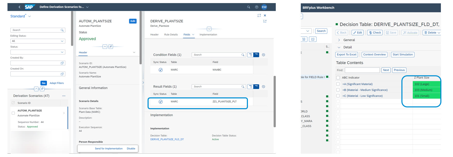Tick the AUTOM_PLANTSIZE scenario checkbox
The height and width of the screenshot is (157, 453).
[13, 113]
